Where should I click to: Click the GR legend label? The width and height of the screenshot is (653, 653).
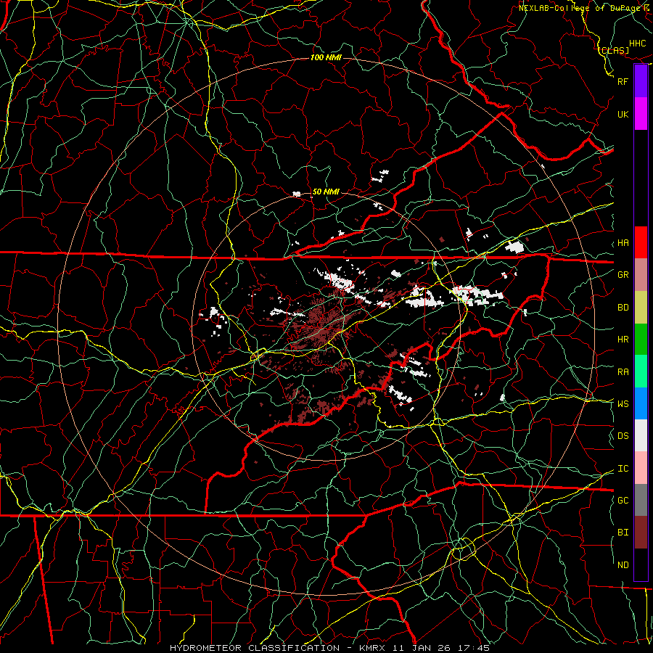pyautogui.click(x=623, y=275)
